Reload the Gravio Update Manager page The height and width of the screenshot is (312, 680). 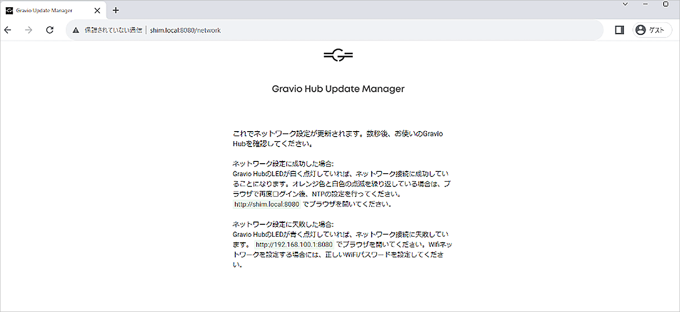click(x=50, y=30)
